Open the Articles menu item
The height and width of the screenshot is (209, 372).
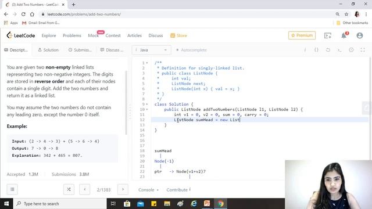(134, 35)
